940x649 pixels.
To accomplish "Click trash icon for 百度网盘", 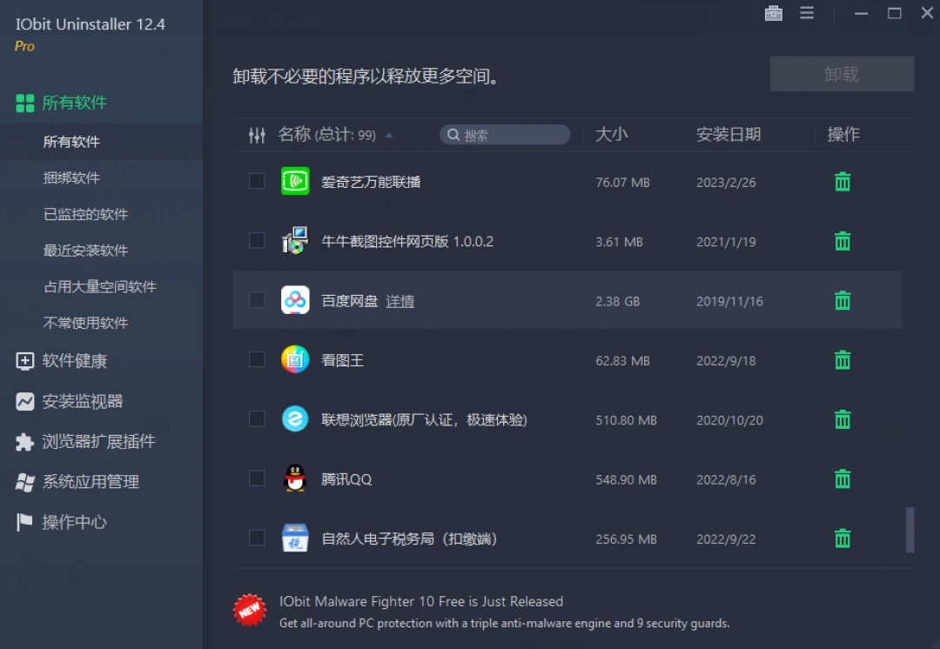I will point(843,300).
